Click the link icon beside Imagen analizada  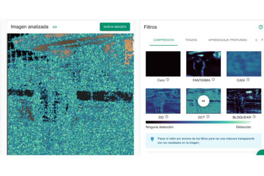click(55, 27)
